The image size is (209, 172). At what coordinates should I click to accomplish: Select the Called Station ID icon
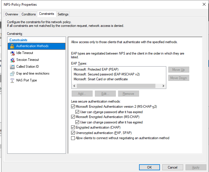(12, 67)
